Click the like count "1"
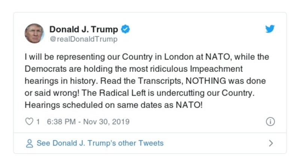This screenshot has width=300, height=167. pyautogui.click(x=38, y=122)
